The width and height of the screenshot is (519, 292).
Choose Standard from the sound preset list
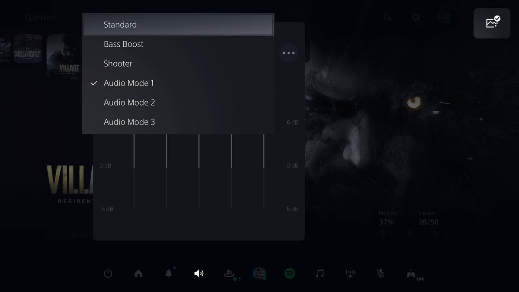point(120,24)
